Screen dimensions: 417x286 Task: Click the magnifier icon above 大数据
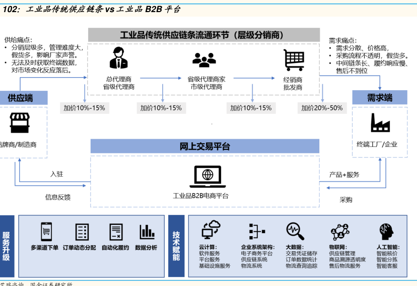point(295,231)
